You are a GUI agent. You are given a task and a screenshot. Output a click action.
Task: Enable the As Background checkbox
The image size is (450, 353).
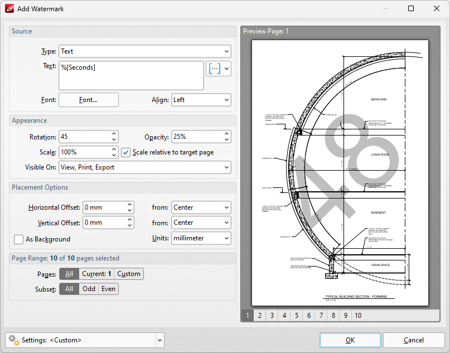pyautogui.click(x=18, y=239)
